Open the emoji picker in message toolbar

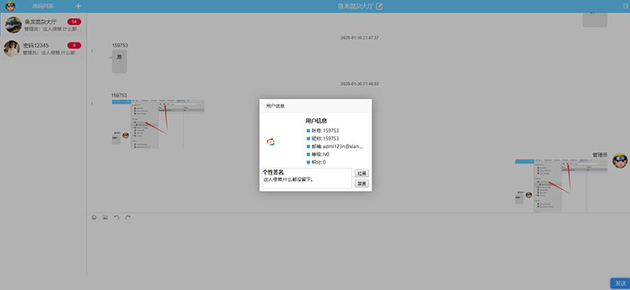pos(94,218)
